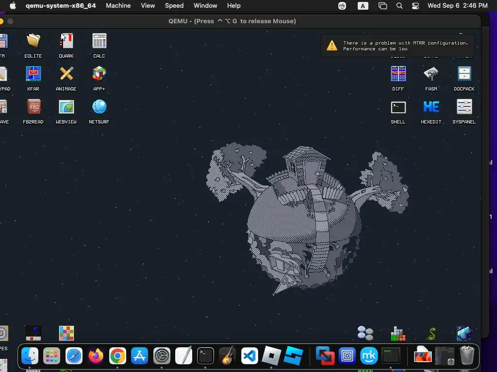Image resolution: width=497 pixels, height=372 pixels.
Task: Open the blue mk app in the Dock
Action: pyautogui.click(x=369, y=356)
